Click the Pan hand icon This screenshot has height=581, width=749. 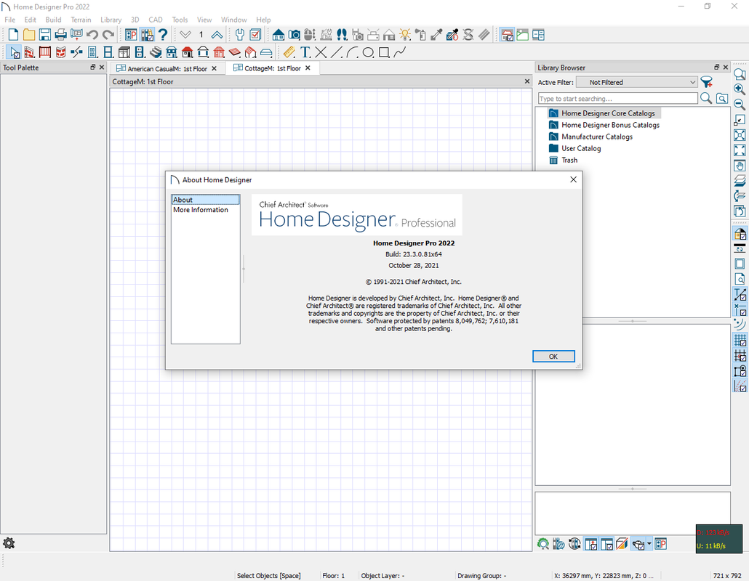[740, 166]
